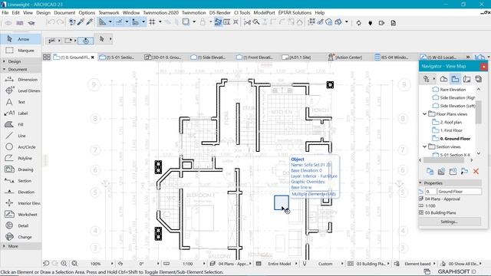Click the tab overview grid icon

[x=47, y=58]
